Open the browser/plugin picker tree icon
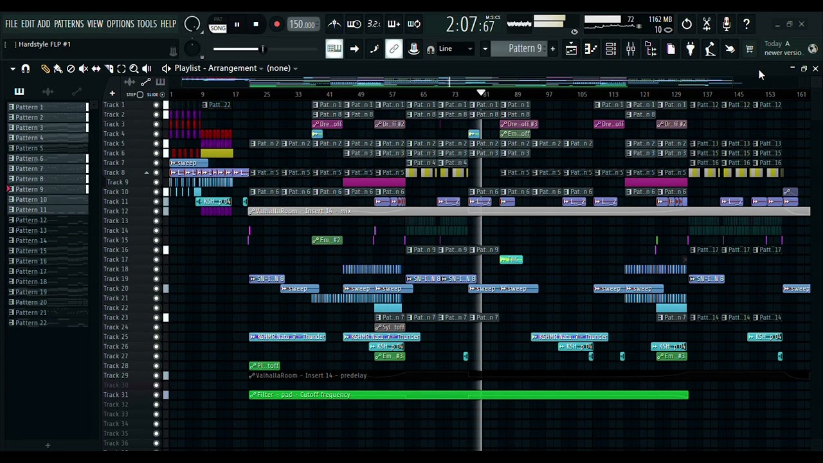This screenshot has width=823, height=463. point(651,49)
